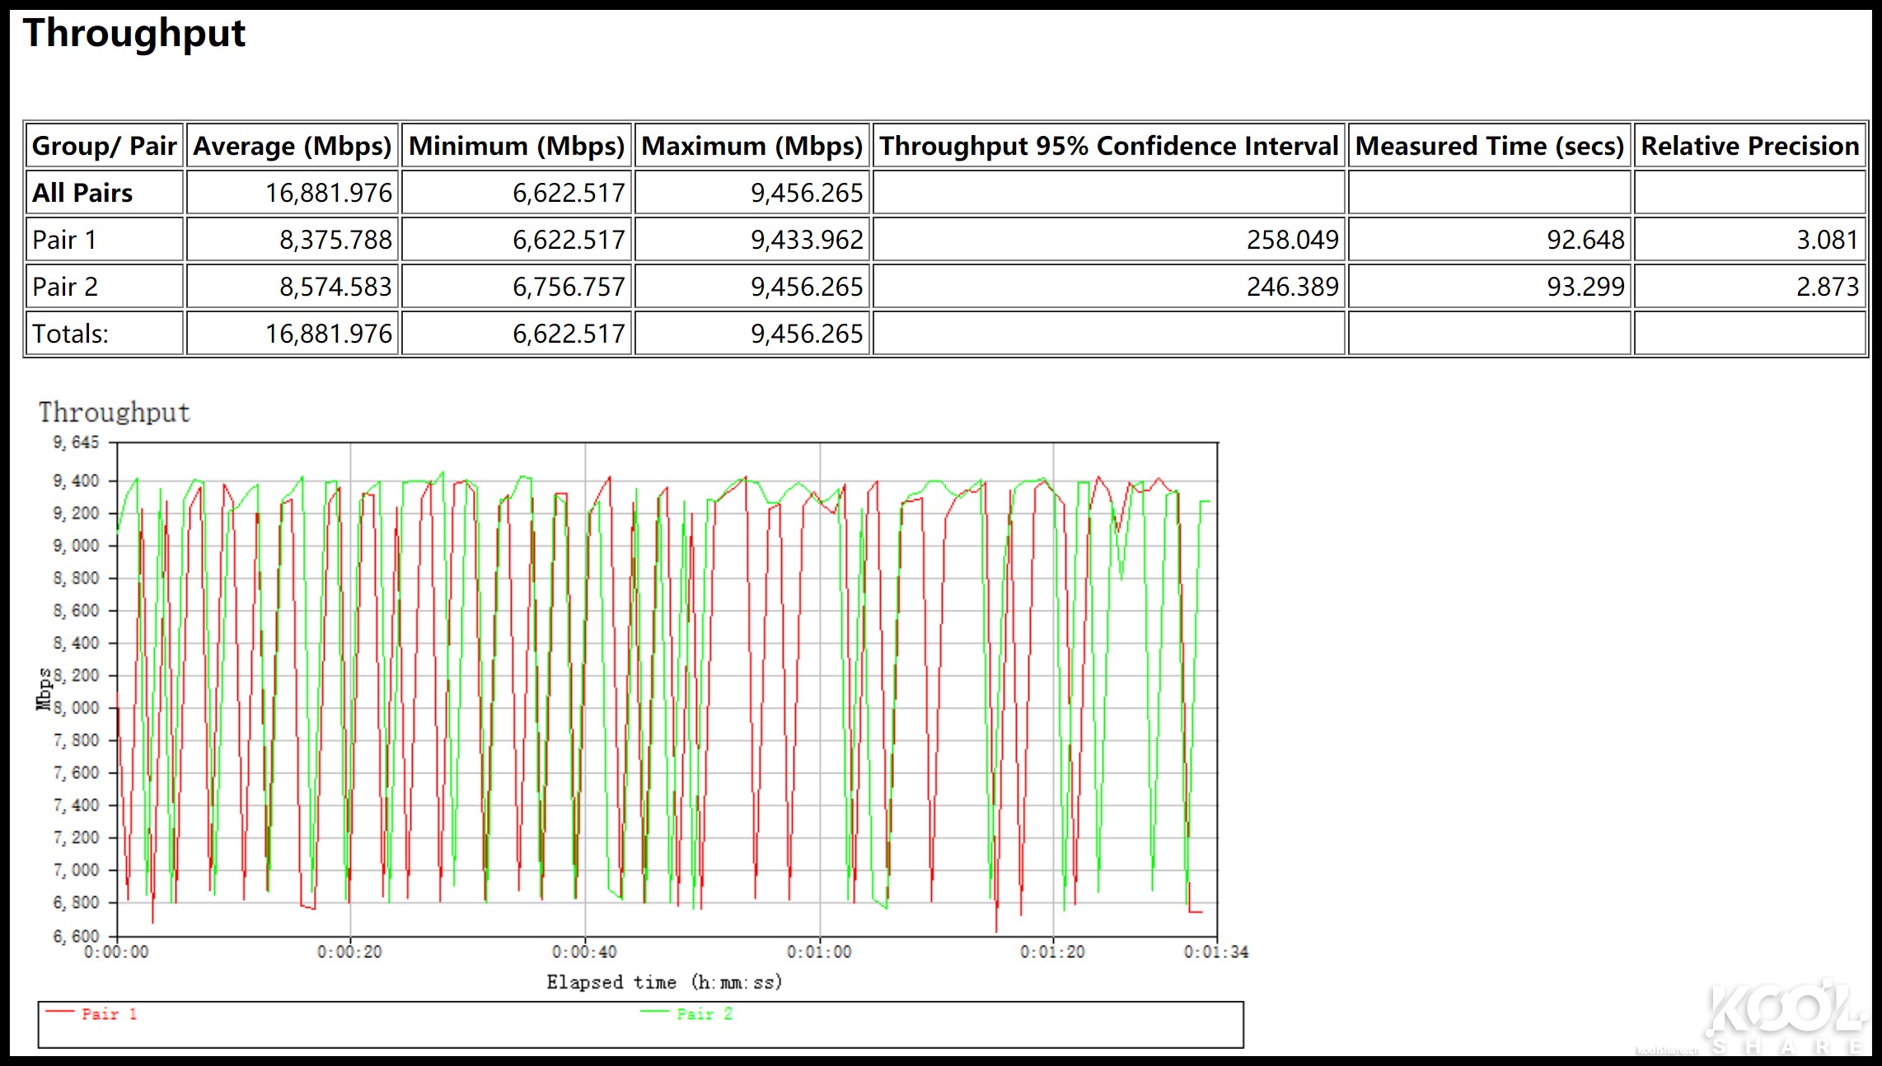Screen dimensions: 1882x1066
Task: Select the Average (Mbps) column header
Action: coord(293,146)
